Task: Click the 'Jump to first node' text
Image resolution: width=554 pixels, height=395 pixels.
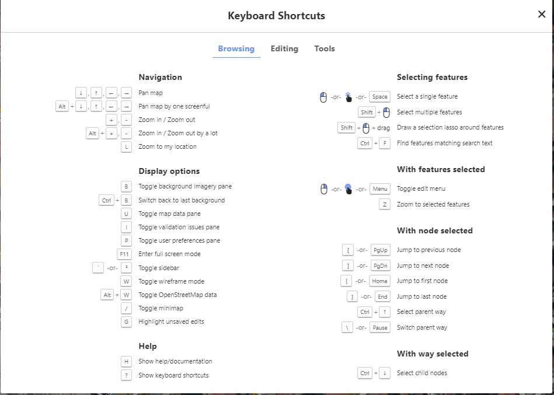Action: (422, 281)
